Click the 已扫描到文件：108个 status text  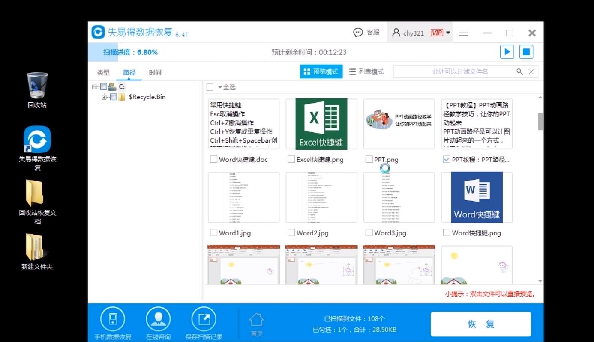(x=354, y=319)
